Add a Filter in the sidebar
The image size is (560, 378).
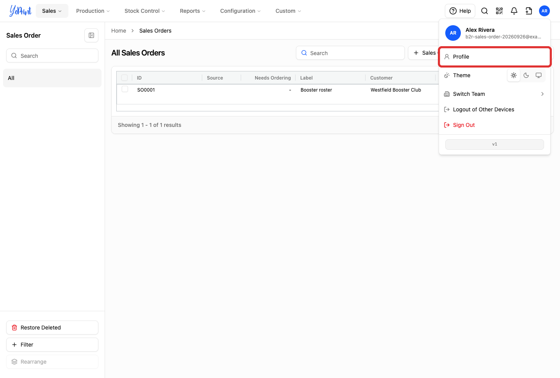52,345
